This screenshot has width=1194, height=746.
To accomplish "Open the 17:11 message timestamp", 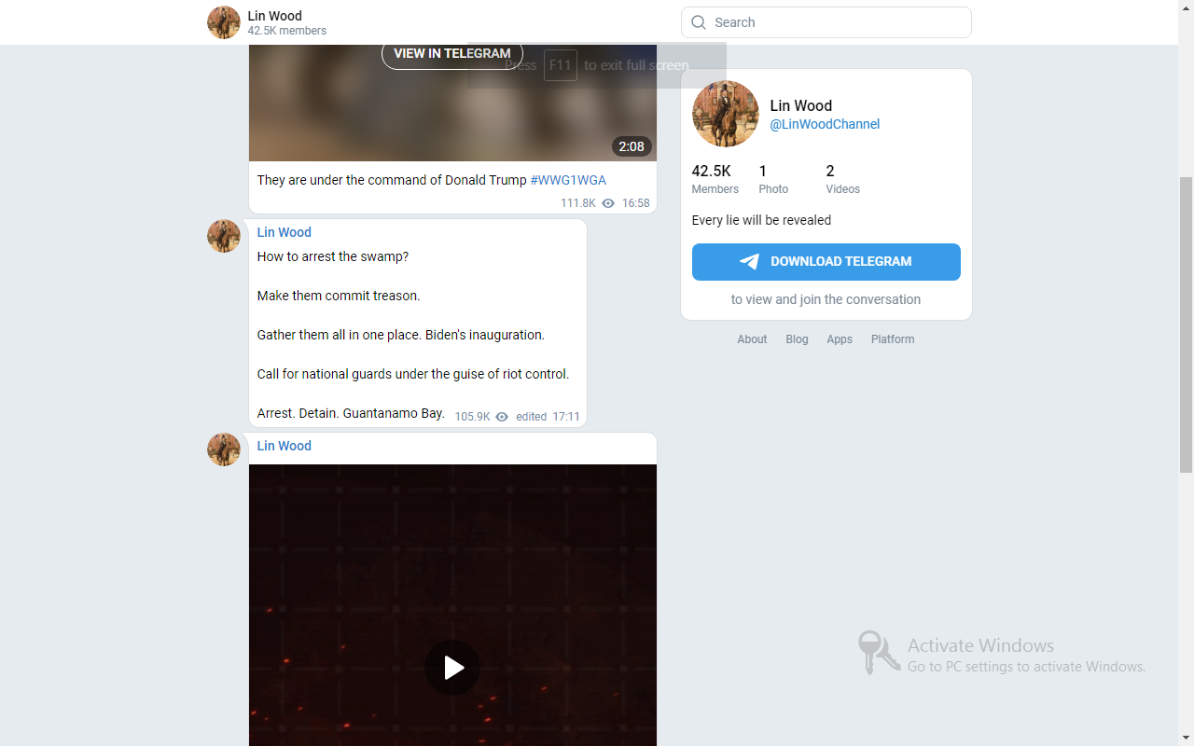I will (565, 417).
